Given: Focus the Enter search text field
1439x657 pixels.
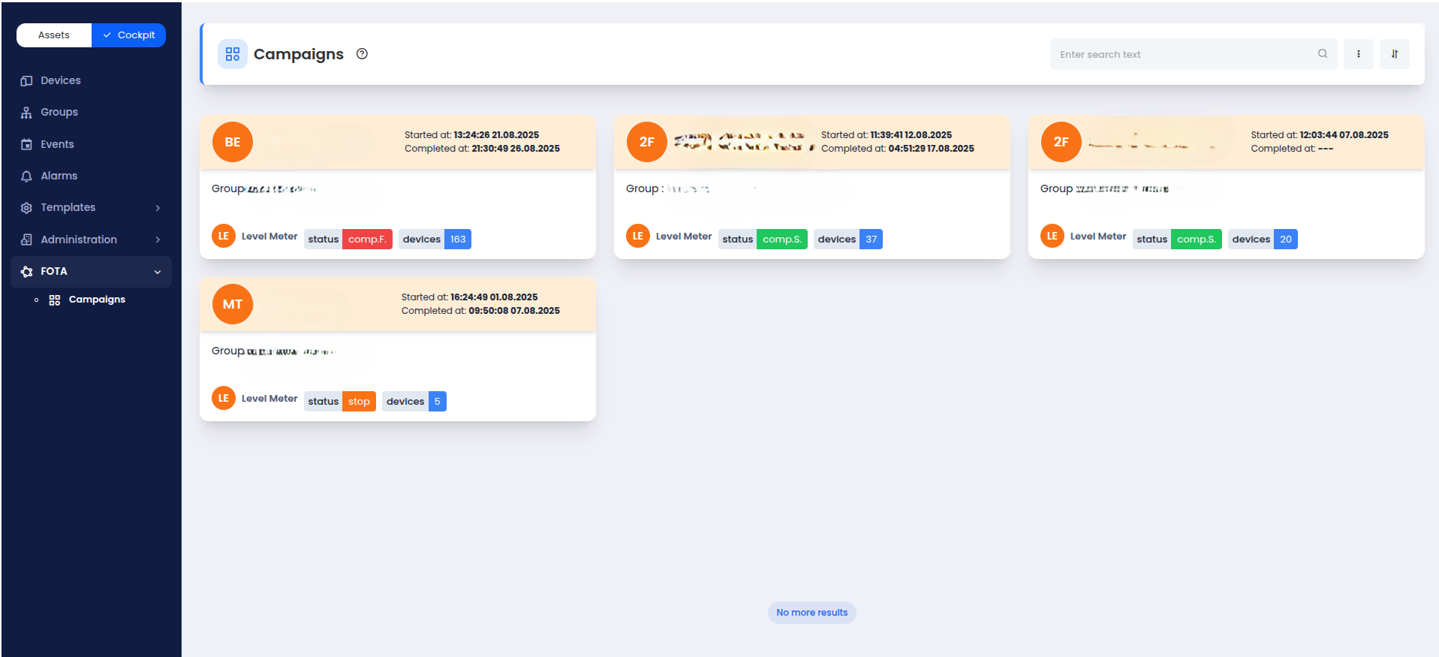Looking at the screenshot, I should (1182, 54).
